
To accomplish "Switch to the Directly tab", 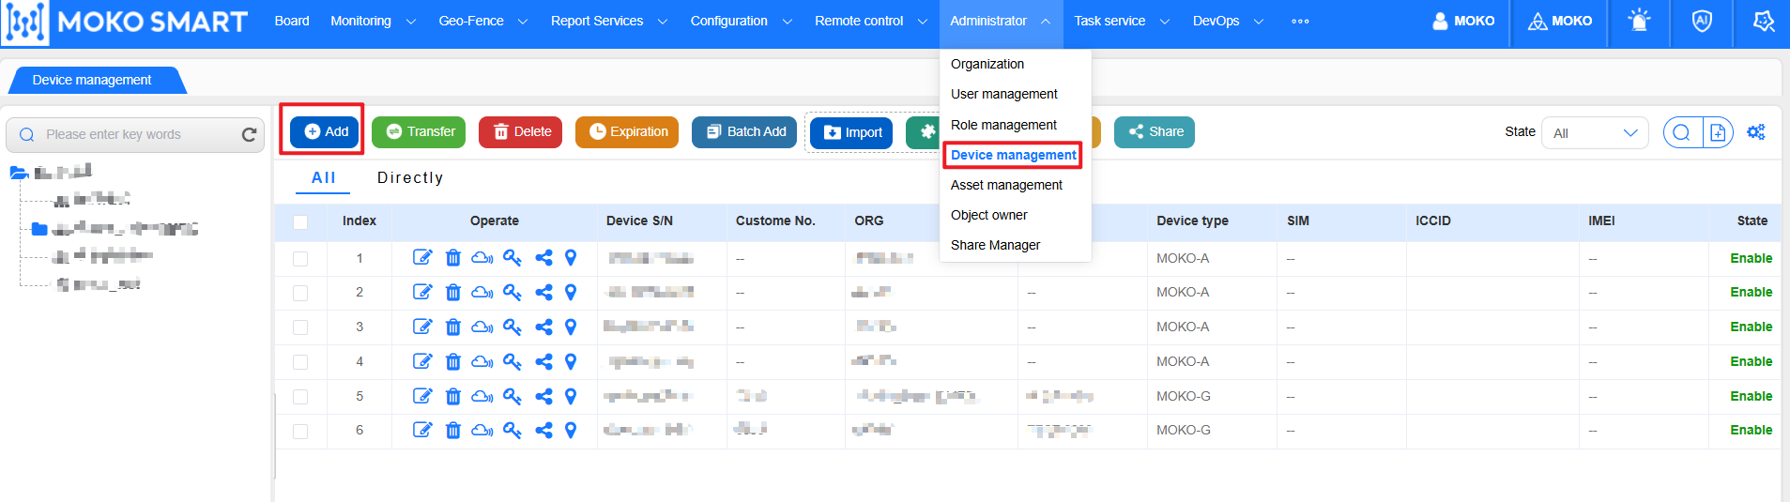I will pos(410,177).
